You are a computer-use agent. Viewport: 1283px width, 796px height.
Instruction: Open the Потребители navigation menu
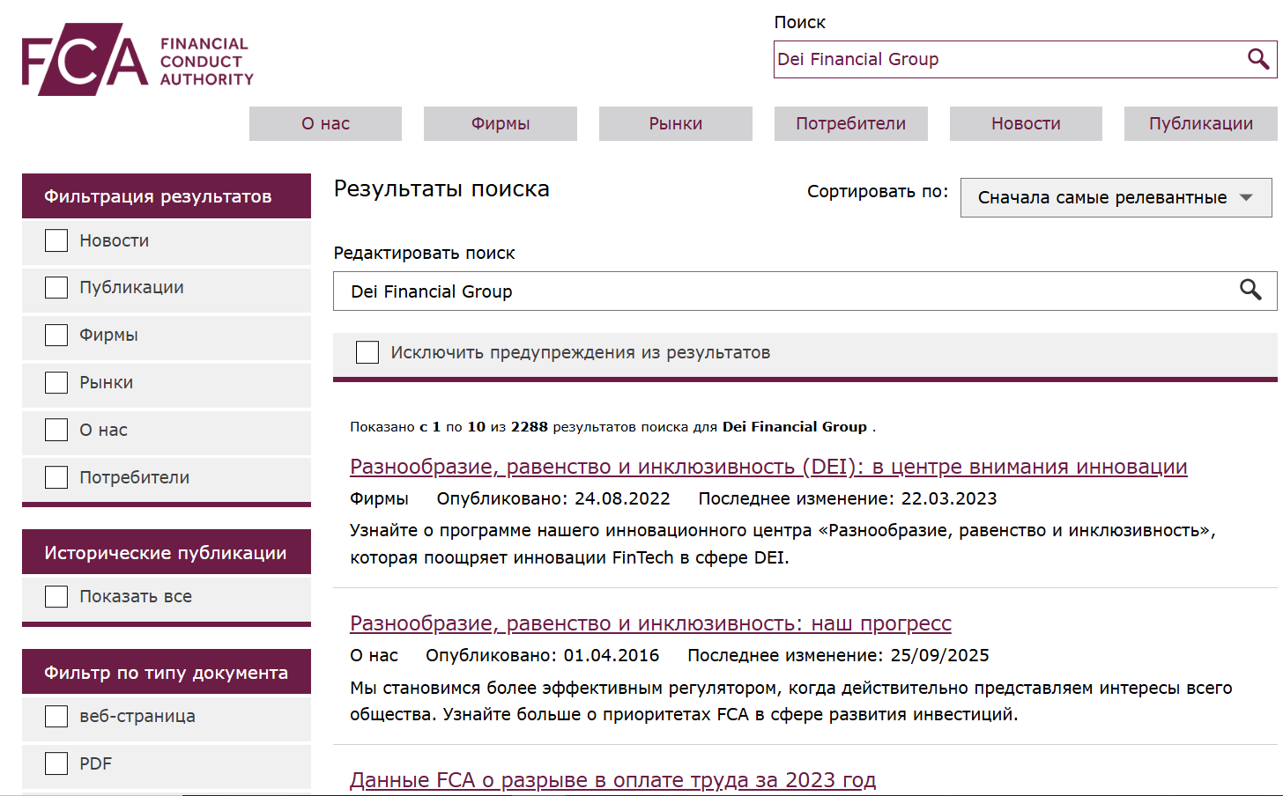[x=850, y=123]
